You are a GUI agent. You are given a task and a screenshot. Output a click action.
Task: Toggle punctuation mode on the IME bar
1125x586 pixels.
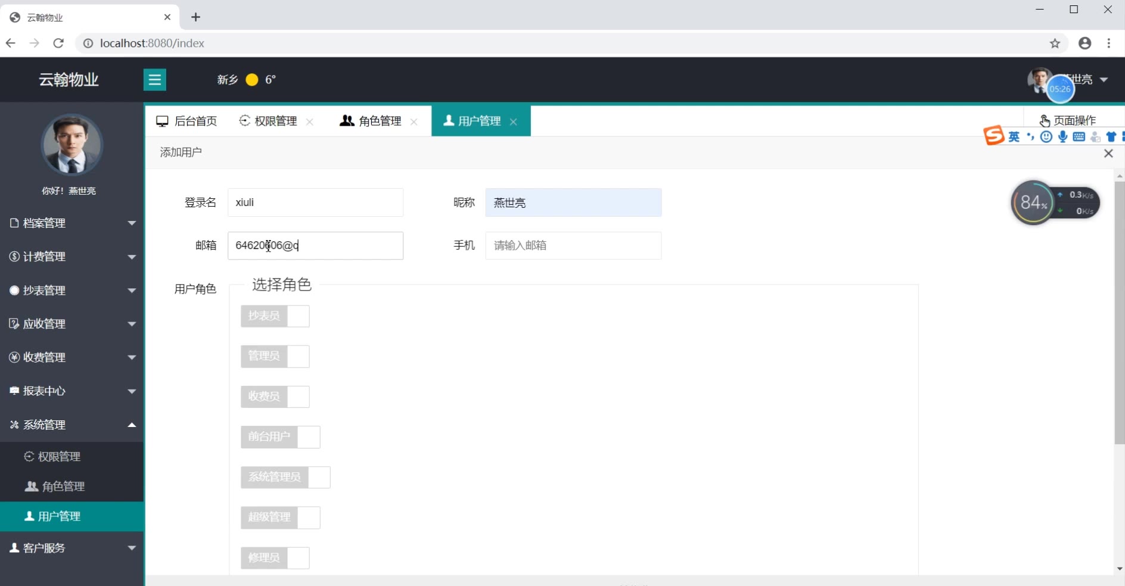click(1030, 137)
